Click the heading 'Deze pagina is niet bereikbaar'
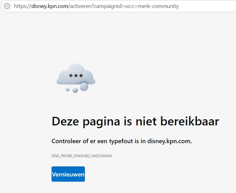This screenshot has height=193, width=236. point(135,121)
